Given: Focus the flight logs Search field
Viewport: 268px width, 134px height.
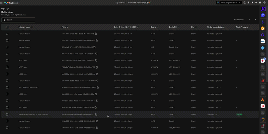Looking at the screenshot, I should [x=18, y=20].
